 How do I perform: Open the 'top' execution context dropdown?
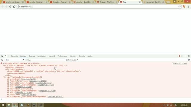tap(15, 60)
